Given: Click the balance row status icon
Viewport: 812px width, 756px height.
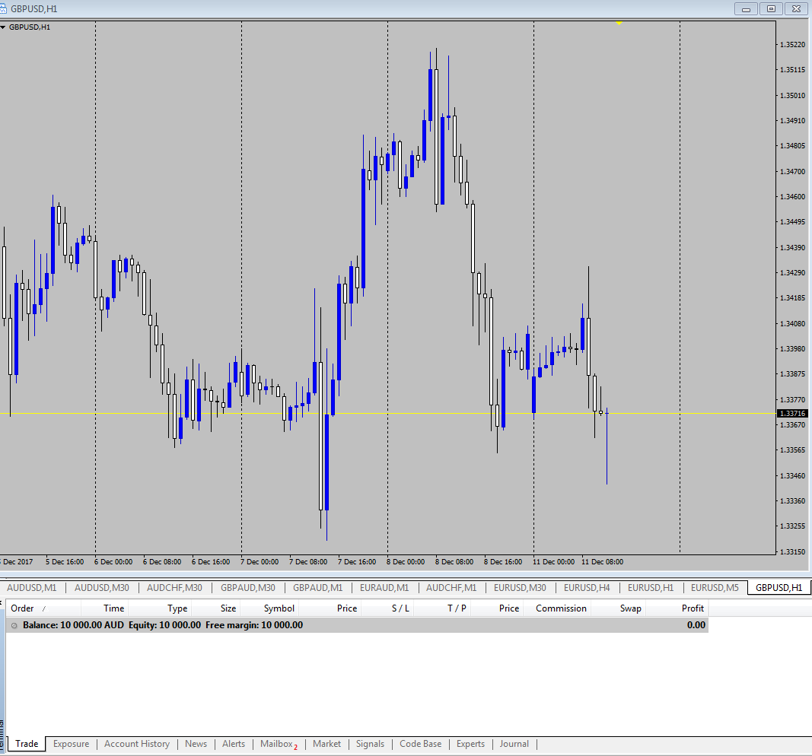Looking at the screenshot, I should coord(14,625).
